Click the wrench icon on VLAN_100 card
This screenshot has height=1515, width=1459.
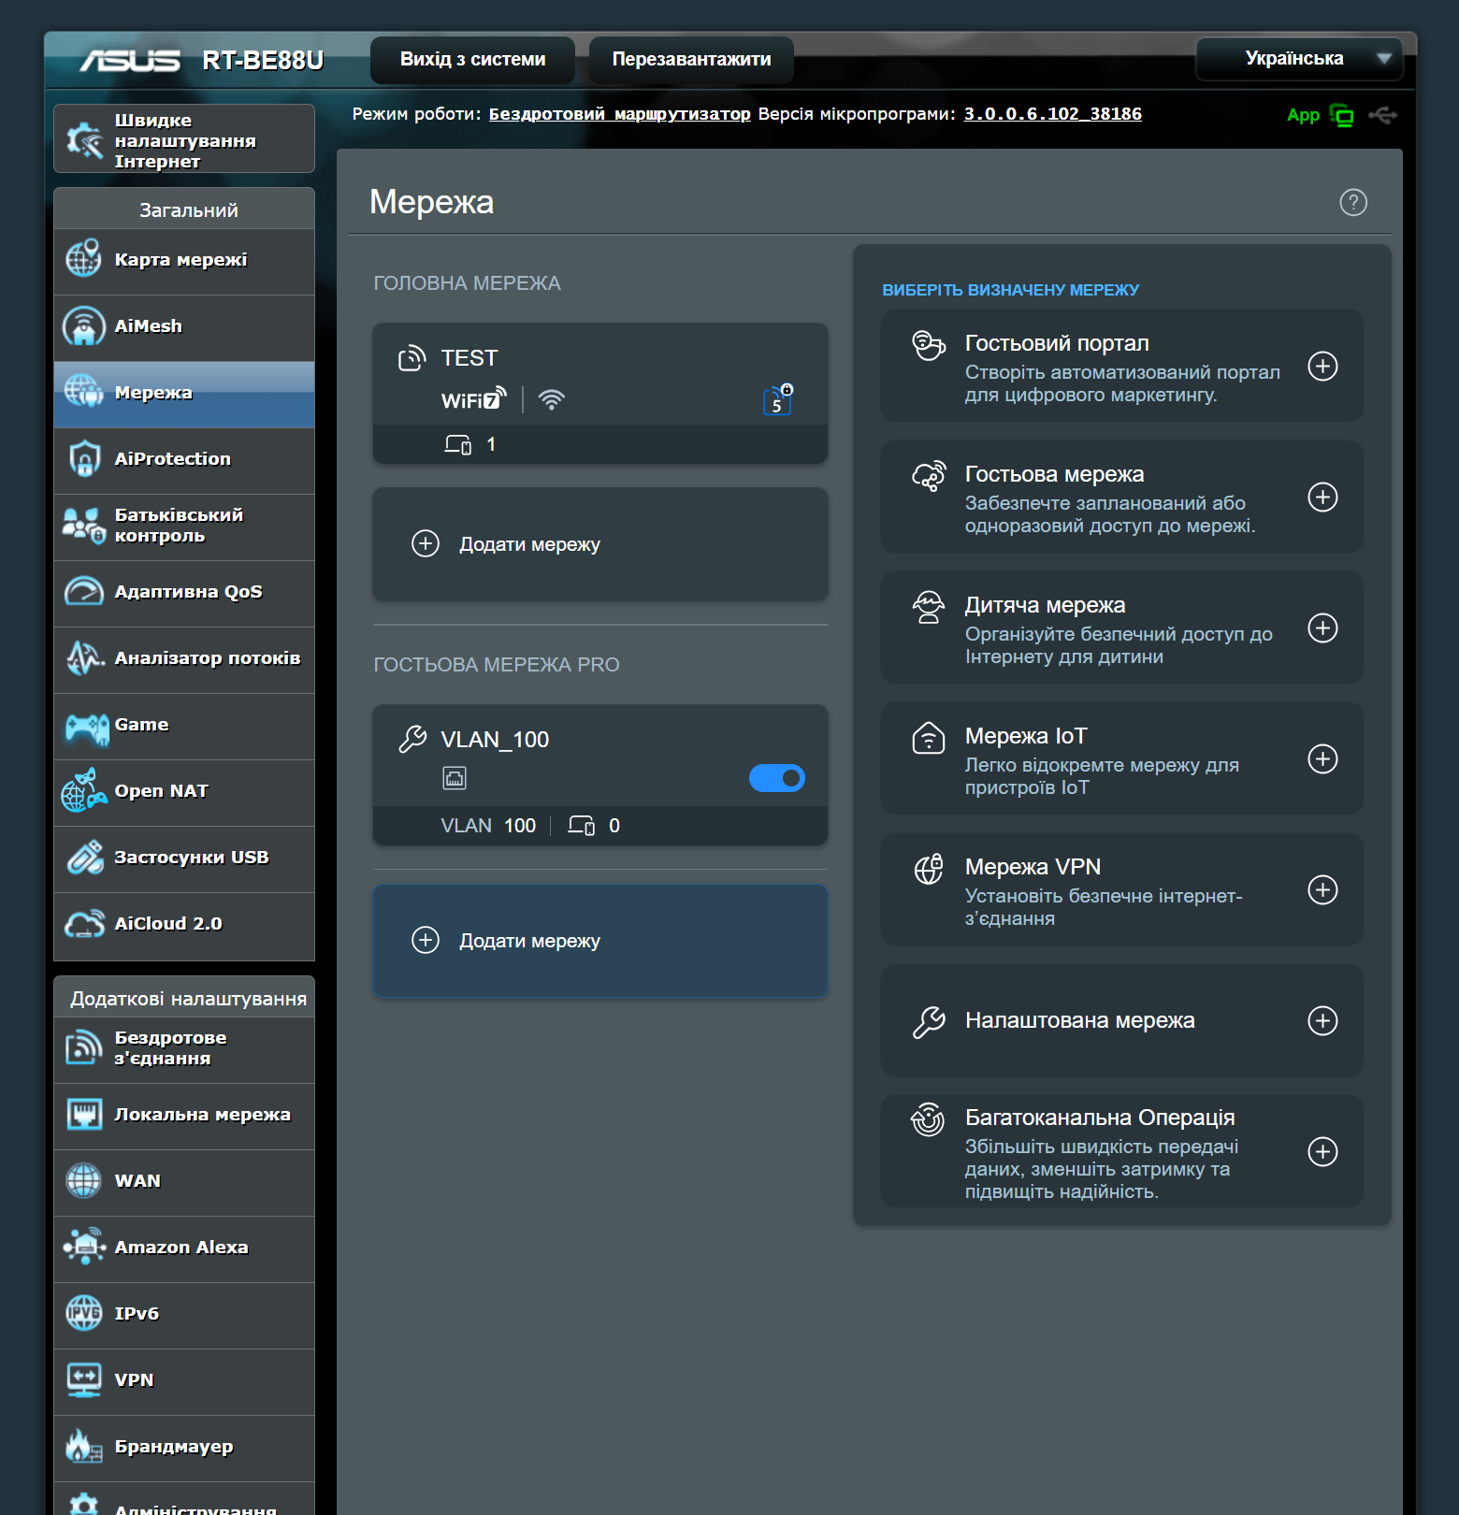coord(412,739)
